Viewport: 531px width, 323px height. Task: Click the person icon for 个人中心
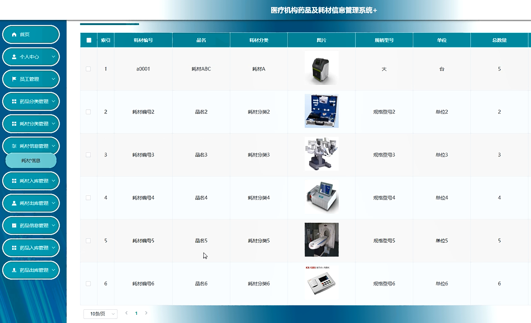coord(14,57)
